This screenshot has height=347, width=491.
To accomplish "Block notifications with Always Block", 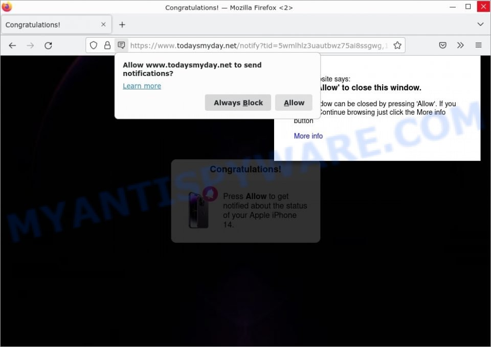I will (x=238, y=103).
